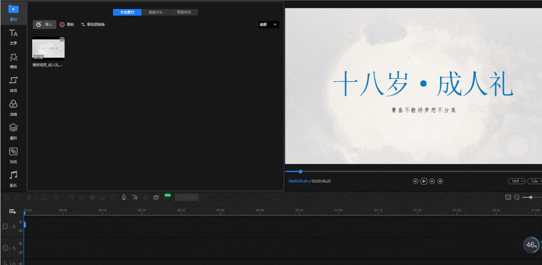Screen dimensions: 542x265
Task: Open the 滤镜 filters panel
Action: 13,108
